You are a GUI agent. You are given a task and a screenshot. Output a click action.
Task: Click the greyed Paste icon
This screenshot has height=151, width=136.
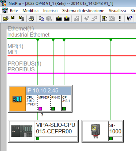point(49,19)
